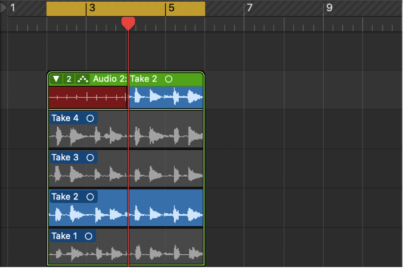Image resolution: width=403 pixels, height=268 pixels.
Task: Click the circle icon beside header name Take 2
Action: pyautogui.click(x=168, y=79)
